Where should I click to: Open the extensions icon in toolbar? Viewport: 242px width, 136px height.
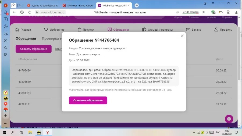(229, 12)
